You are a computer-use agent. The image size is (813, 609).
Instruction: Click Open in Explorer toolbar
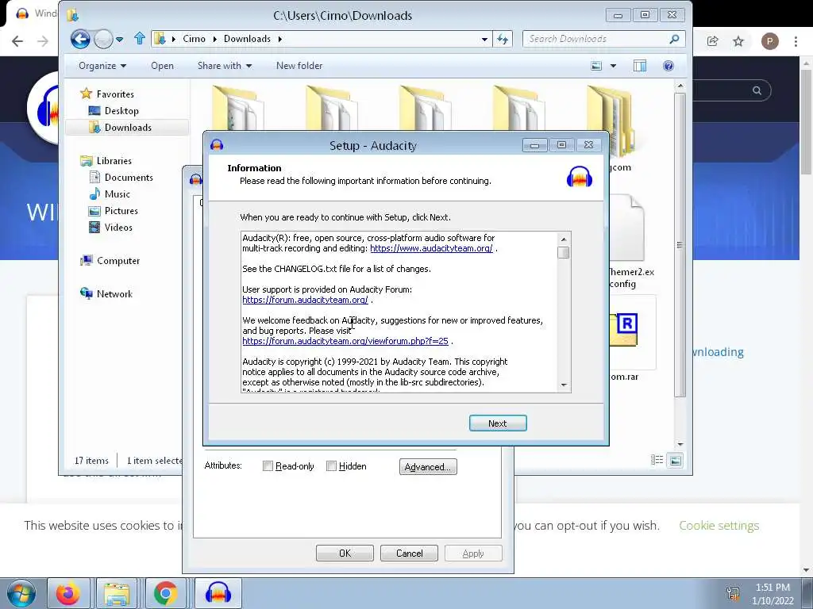[162, 66]
